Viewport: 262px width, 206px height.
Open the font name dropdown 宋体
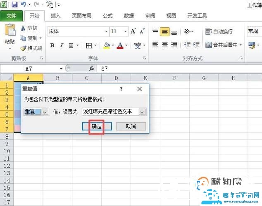click(106, 31)
